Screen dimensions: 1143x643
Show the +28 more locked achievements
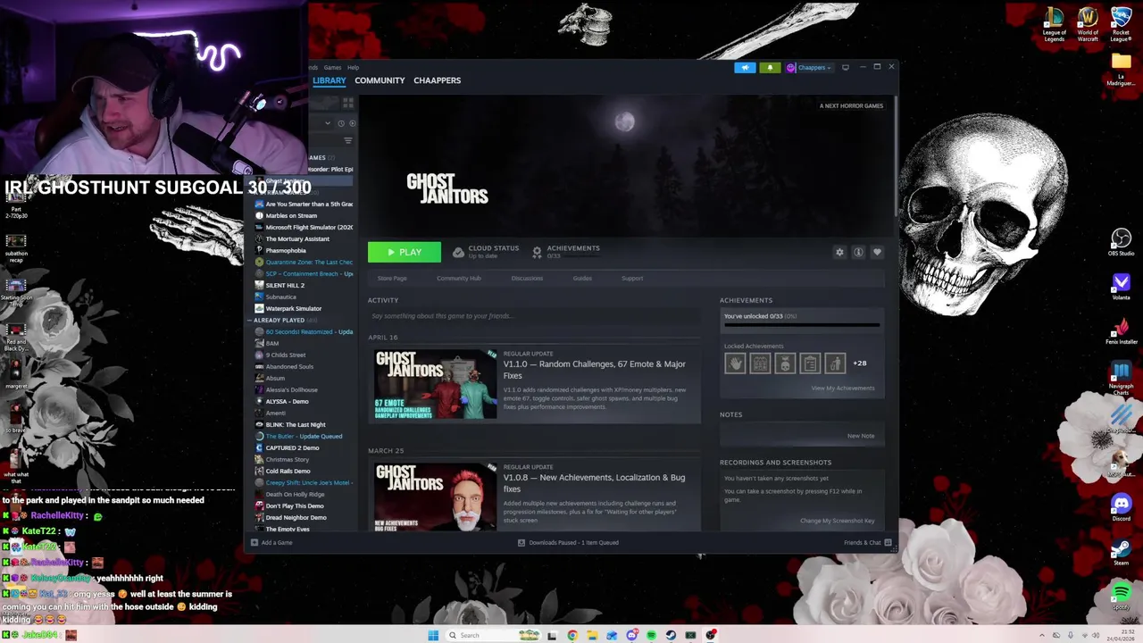859,363
